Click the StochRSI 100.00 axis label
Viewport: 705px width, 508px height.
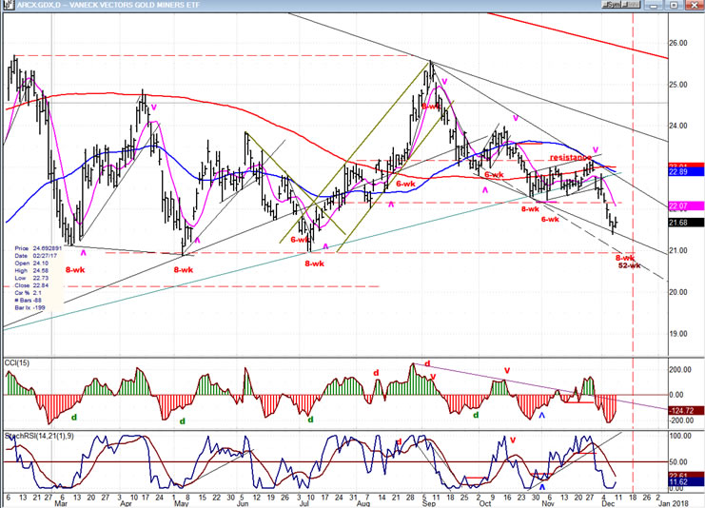pyautogui.click(x=680, y=436)
